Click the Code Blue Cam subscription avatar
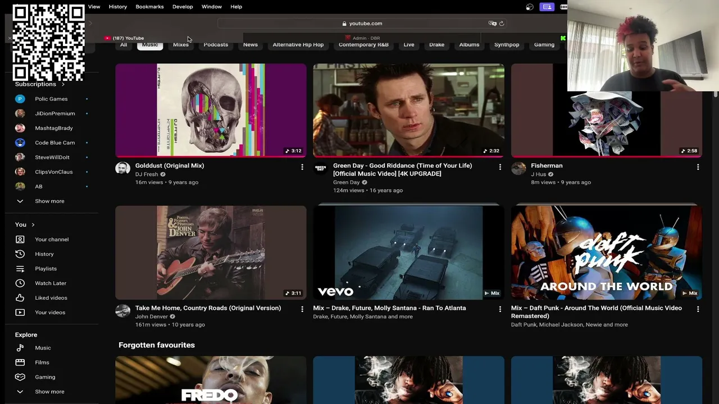719x404 pixels. (20, 143)
